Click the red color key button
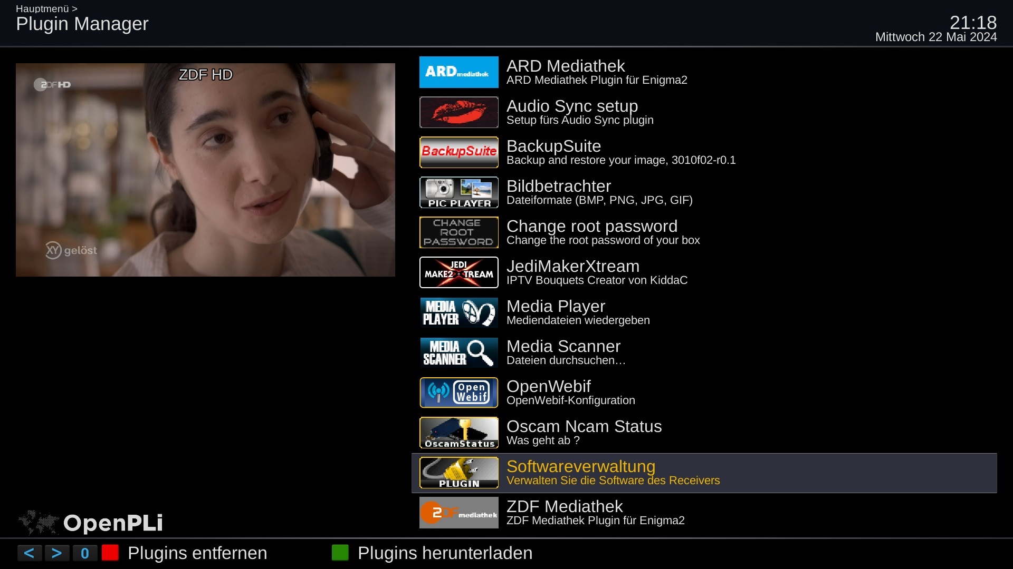The image size is (1013, 569). [110, 553]
